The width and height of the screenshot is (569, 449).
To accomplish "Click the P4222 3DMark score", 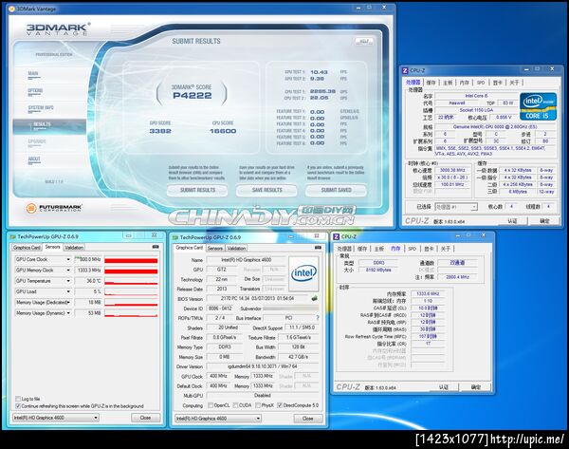I will click(192, 96).
